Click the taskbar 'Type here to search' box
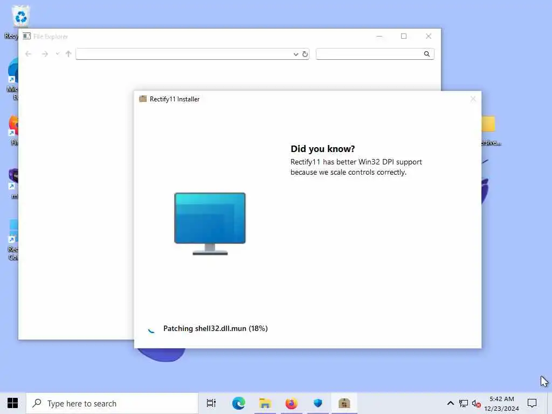Screen dimensions: 552x414 [112, 403]
